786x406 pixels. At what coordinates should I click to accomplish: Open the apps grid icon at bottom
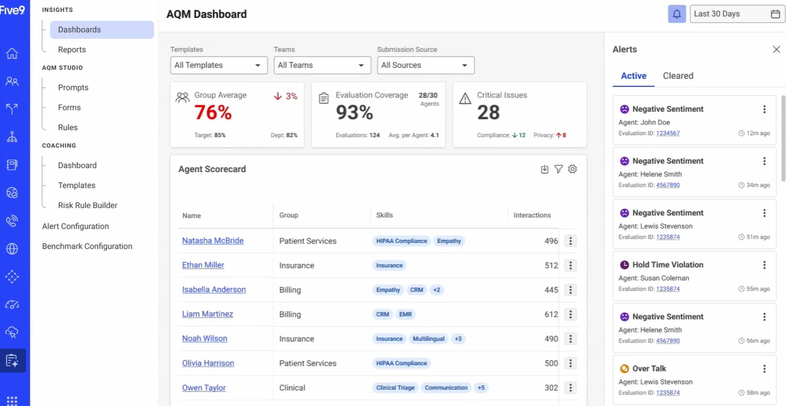12,401
